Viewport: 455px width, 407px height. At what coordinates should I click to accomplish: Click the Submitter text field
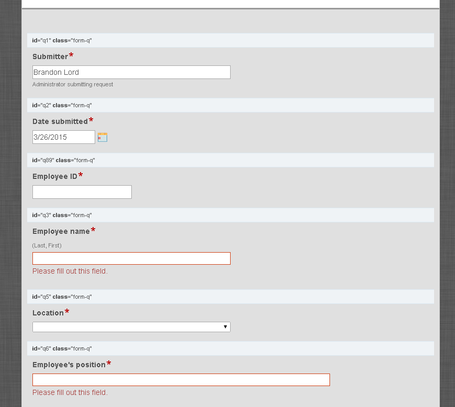point(131,72)
